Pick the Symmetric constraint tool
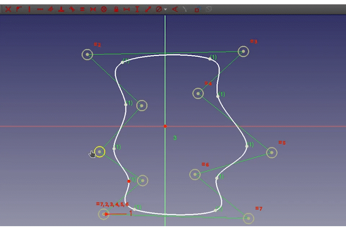The height and width of the screenshot is (231, 346). (93, 9)
